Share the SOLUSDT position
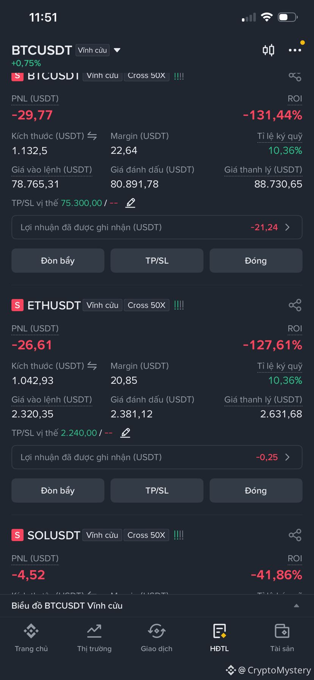The width and height of the screenshot is (314, 680). pos(295,535)
